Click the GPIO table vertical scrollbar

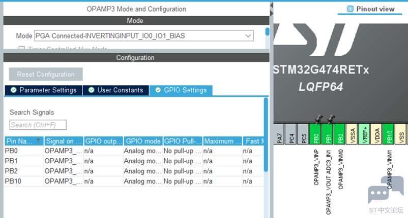tap(266, 134)
